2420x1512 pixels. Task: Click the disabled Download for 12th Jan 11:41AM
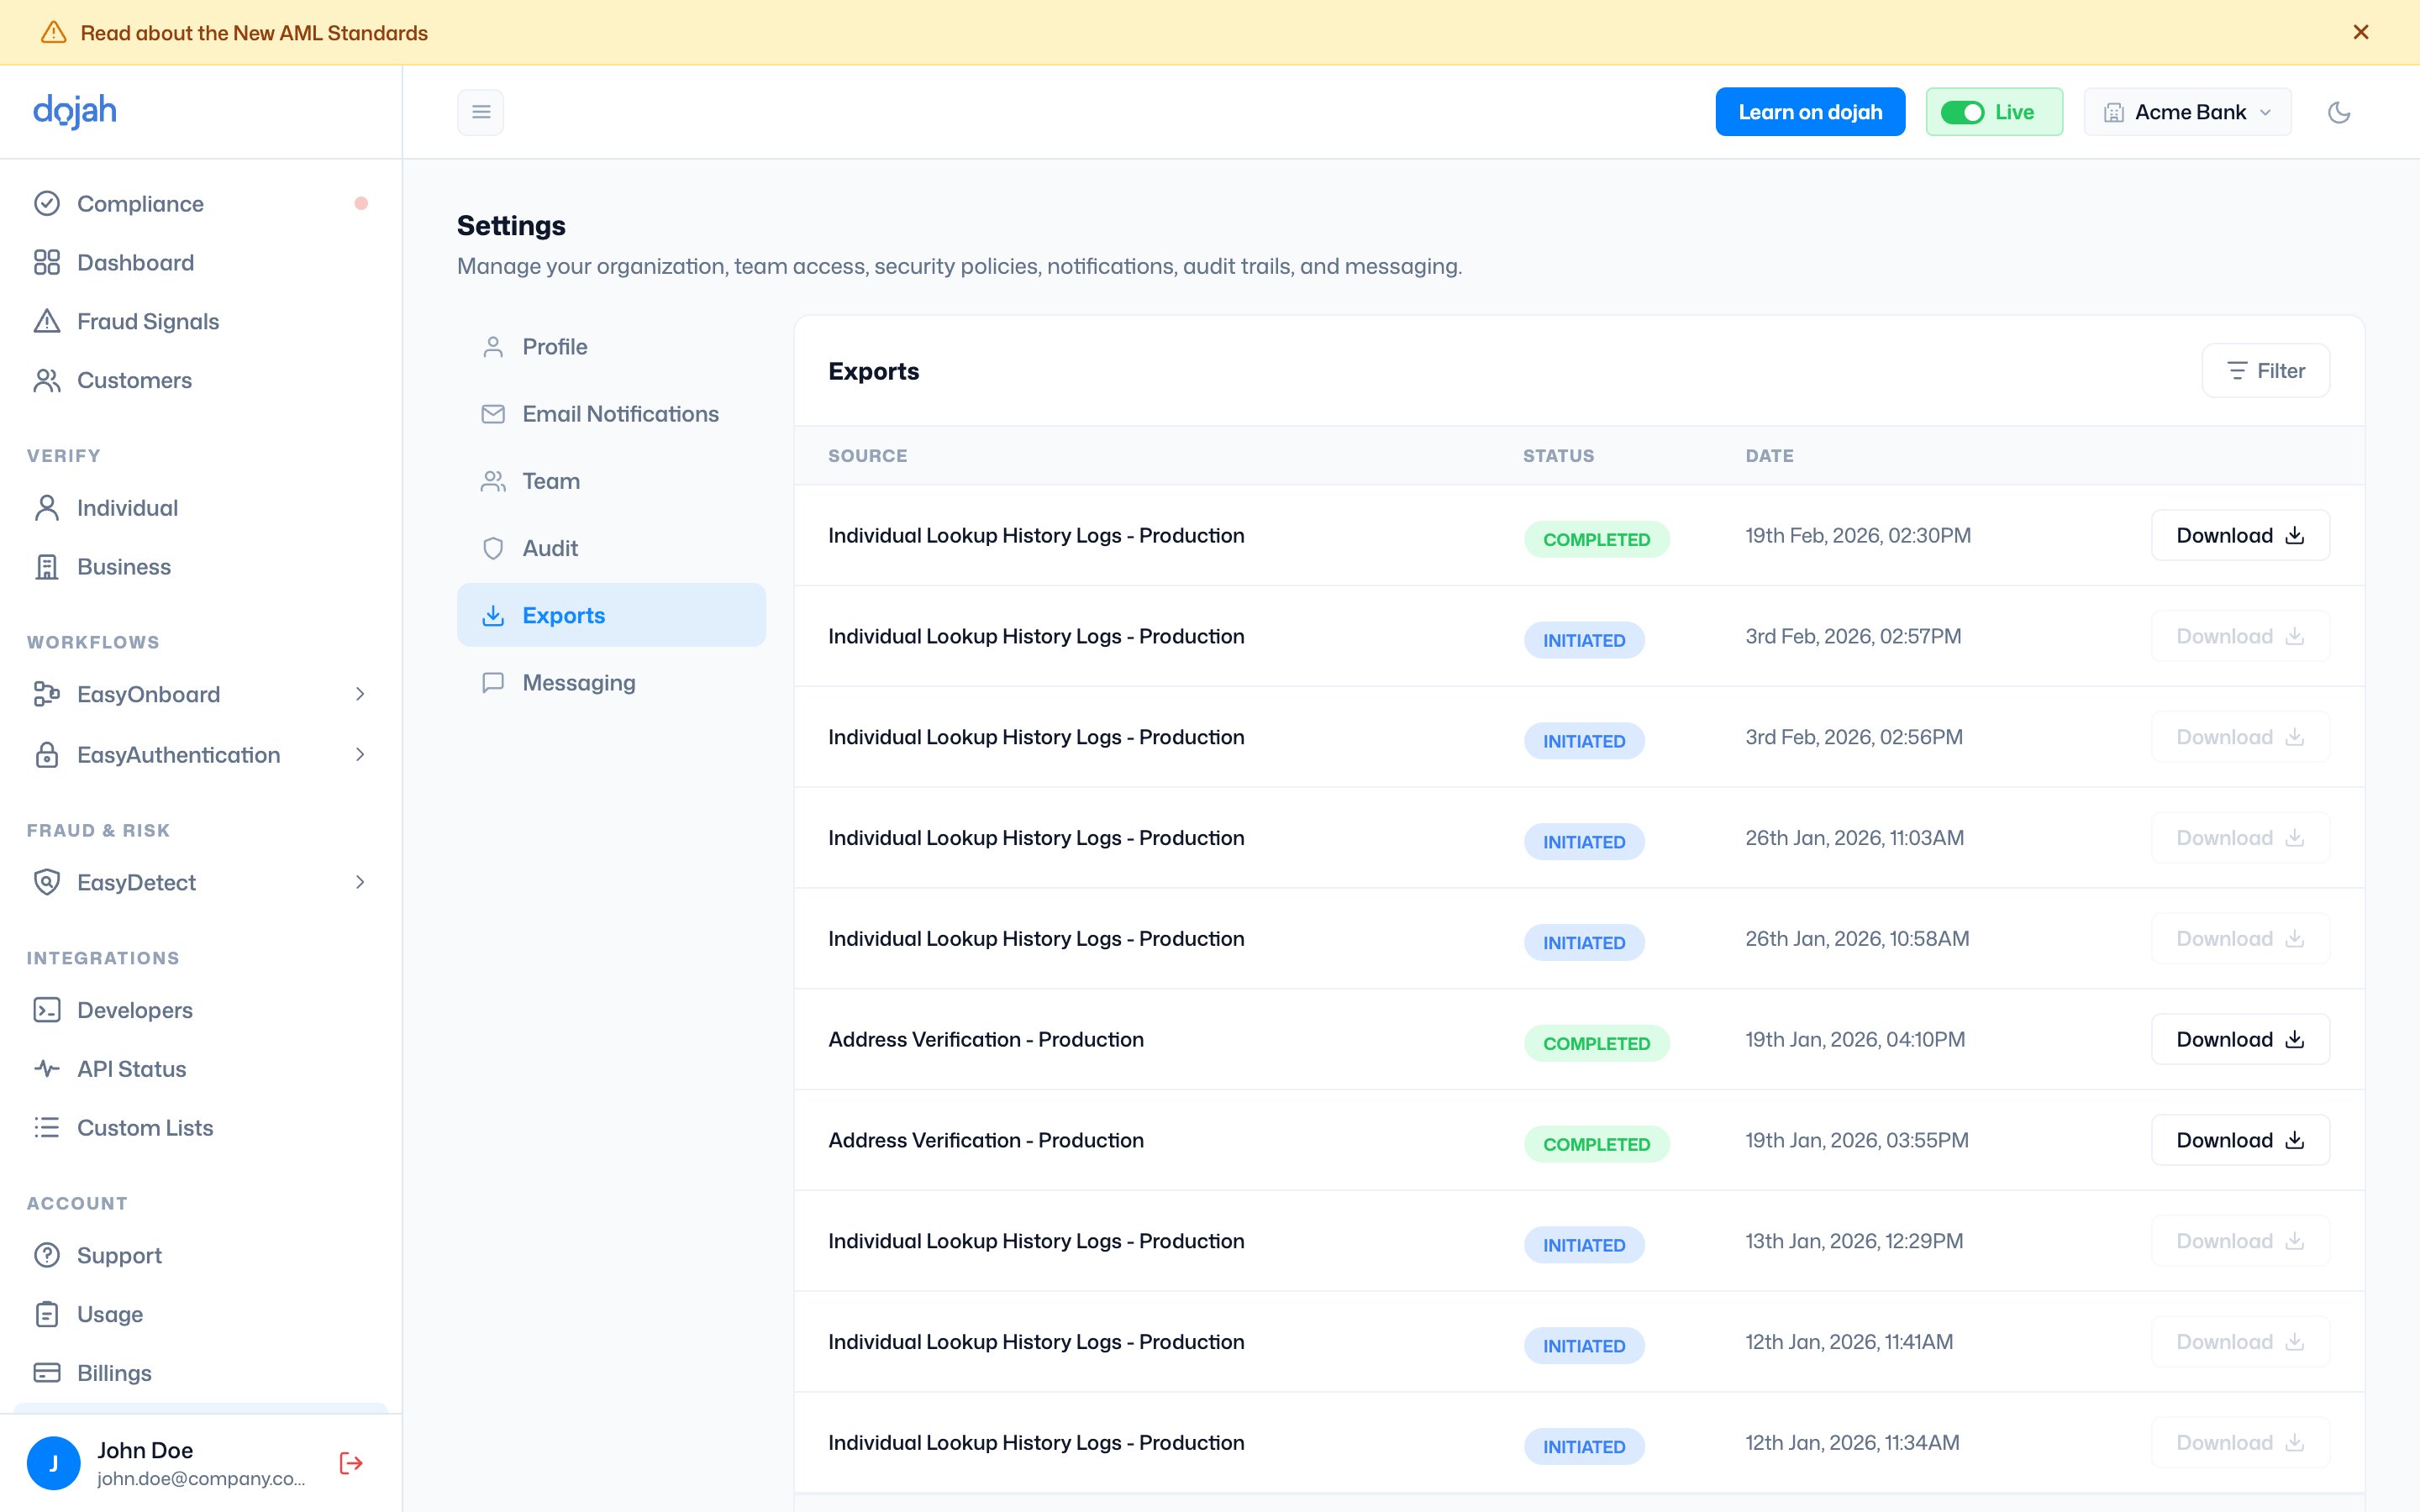(2240, 1342)
